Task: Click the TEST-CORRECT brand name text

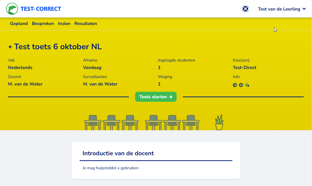Action: click(41, 9)
